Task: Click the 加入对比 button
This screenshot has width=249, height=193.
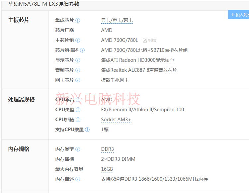Action: (x=238, y=15)
